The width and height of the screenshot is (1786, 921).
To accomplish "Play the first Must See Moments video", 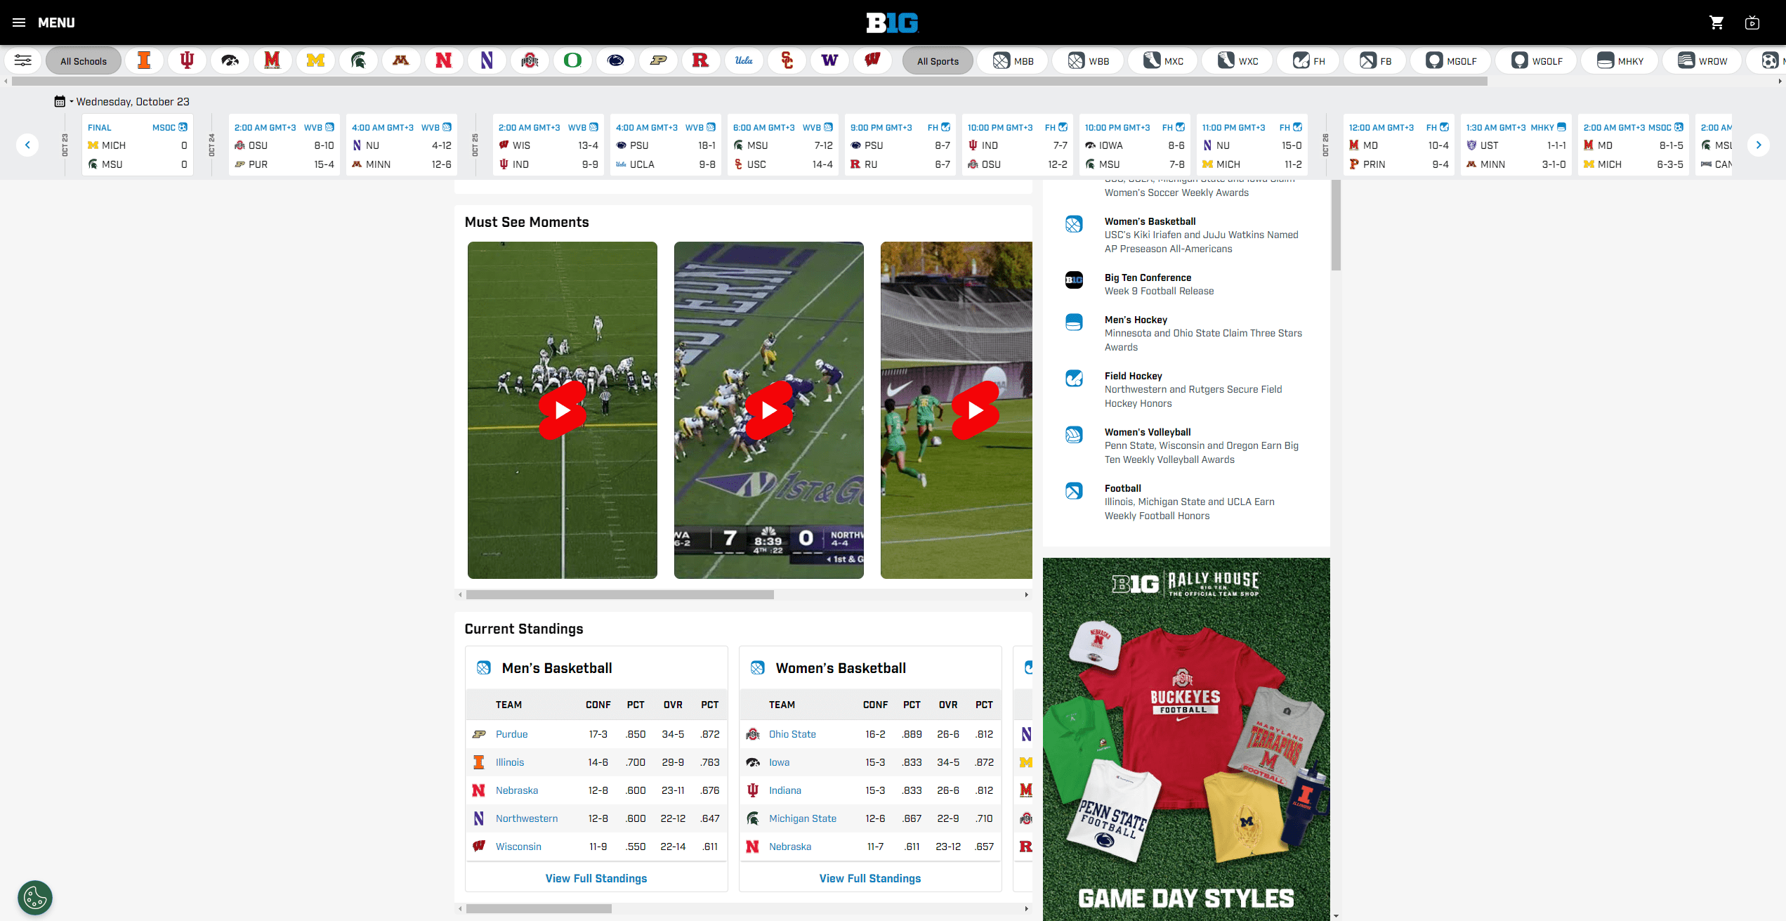I will click(563, 410).
